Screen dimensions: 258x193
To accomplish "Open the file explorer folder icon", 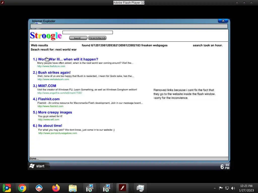I will tap(73, 188).
